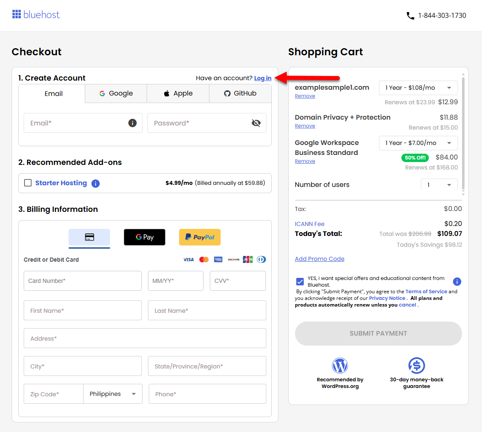Uncheck special offers checkbox
Viewport: 482px width, 432px height.
(x=300, y=282)
